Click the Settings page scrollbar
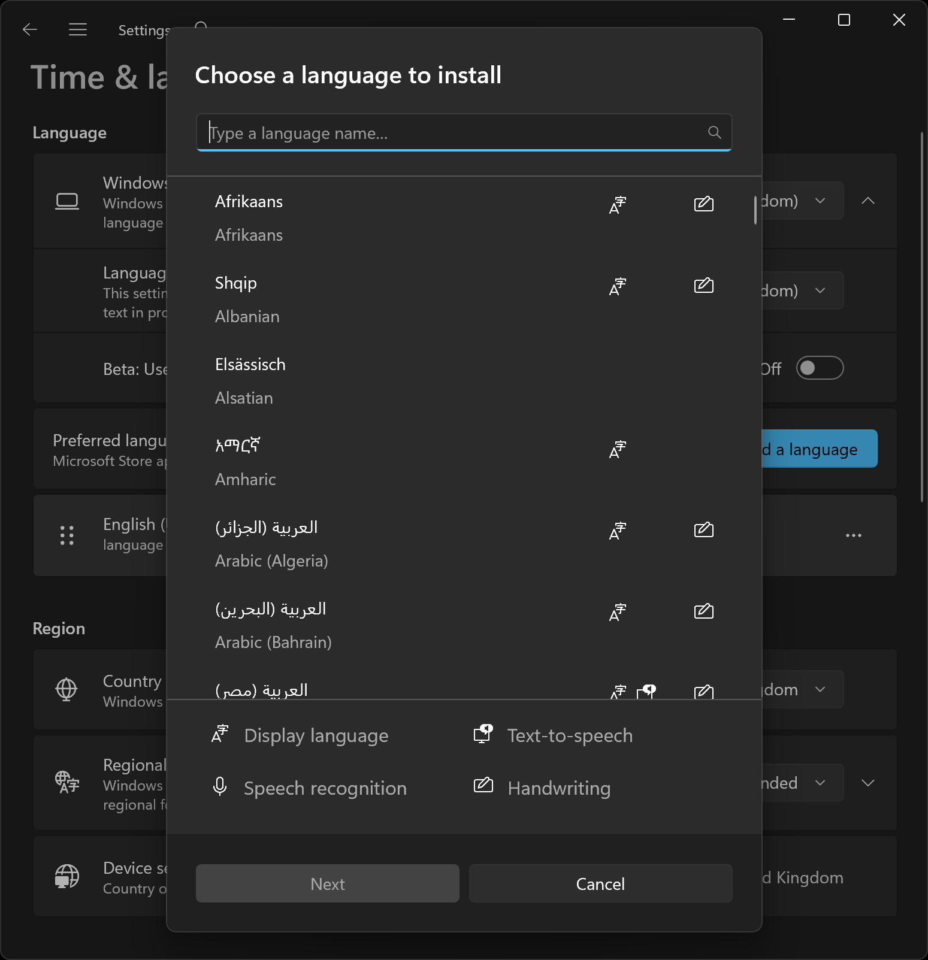This screenshot has width=928, height=960. tap(922, 317)
